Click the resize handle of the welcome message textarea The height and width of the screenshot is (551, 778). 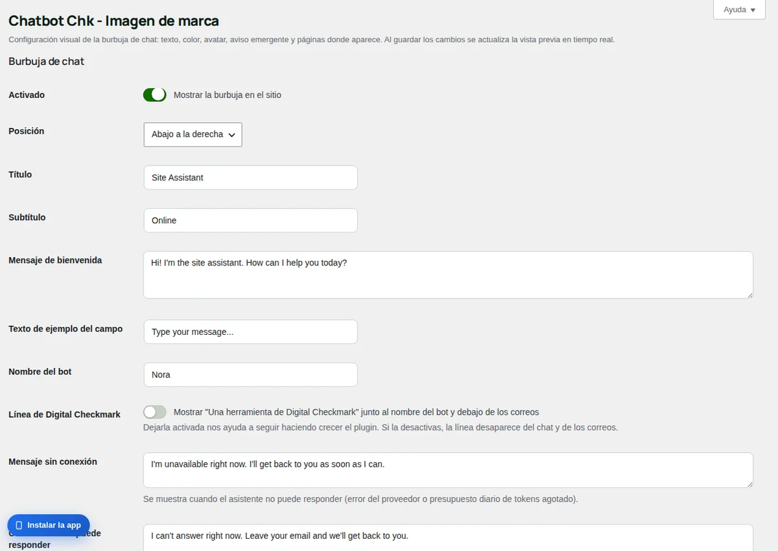click(x=749, y=295)
